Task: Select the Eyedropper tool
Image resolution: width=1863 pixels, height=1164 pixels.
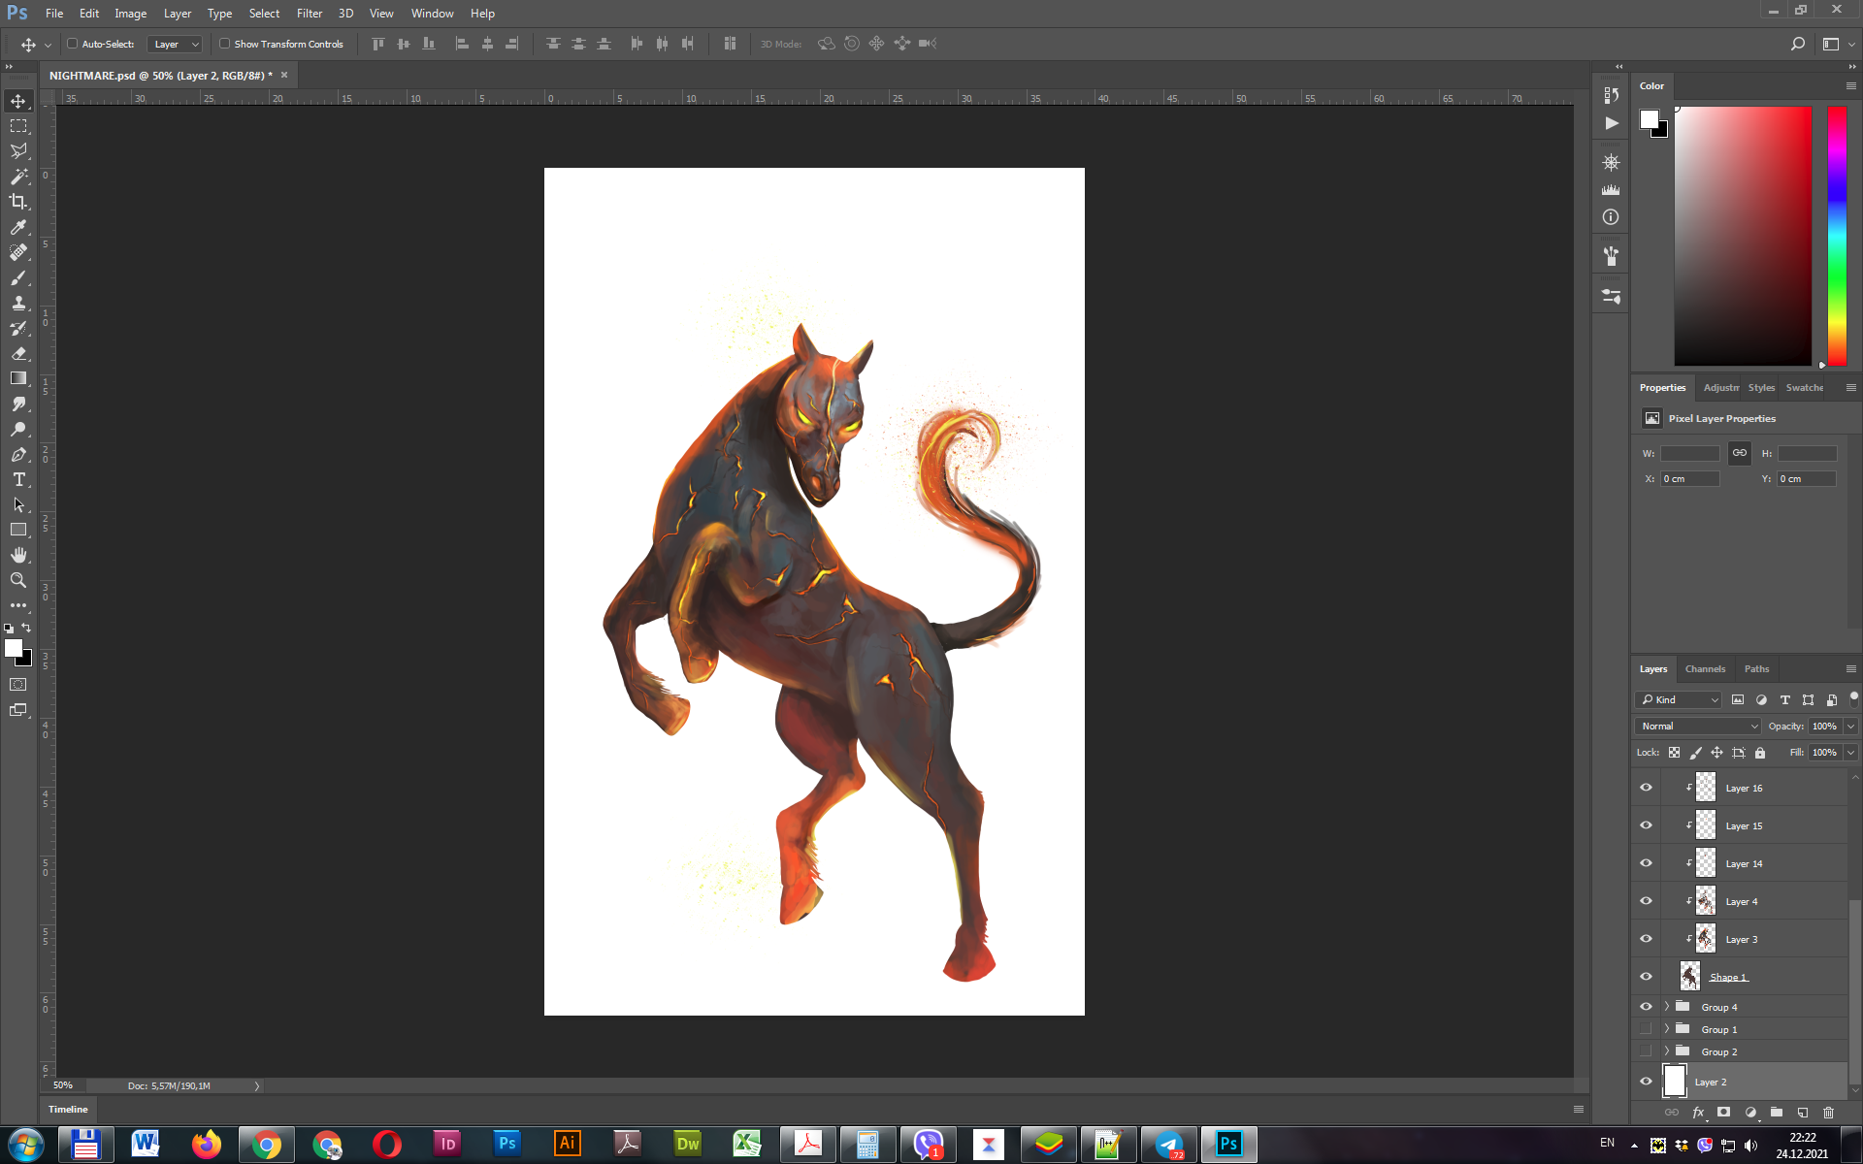Action: pos(18,227)
